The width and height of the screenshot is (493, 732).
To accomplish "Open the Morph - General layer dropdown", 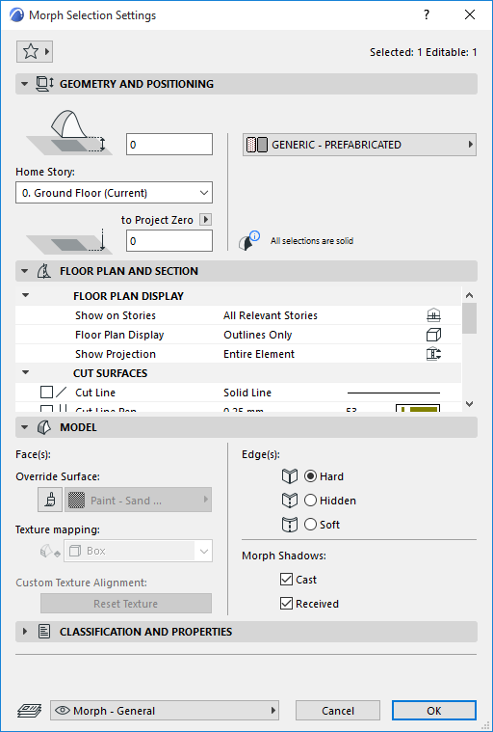I will (165, 711).
